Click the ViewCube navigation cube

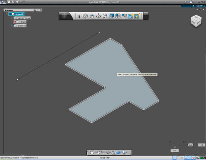pyautogui.click(x=196, y=21)
